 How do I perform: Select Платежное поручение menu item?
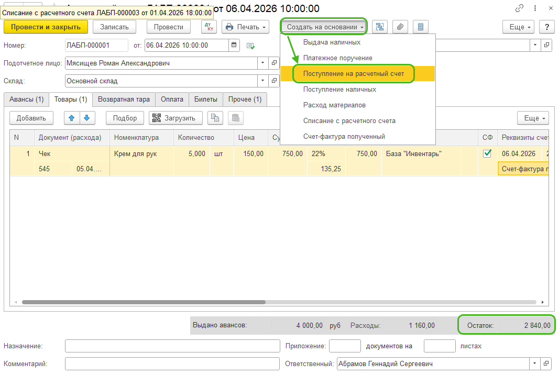tap(358, 58)
